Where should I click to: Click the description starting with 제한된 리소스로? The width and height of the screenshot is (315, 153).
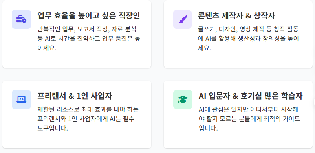[88, 119]
